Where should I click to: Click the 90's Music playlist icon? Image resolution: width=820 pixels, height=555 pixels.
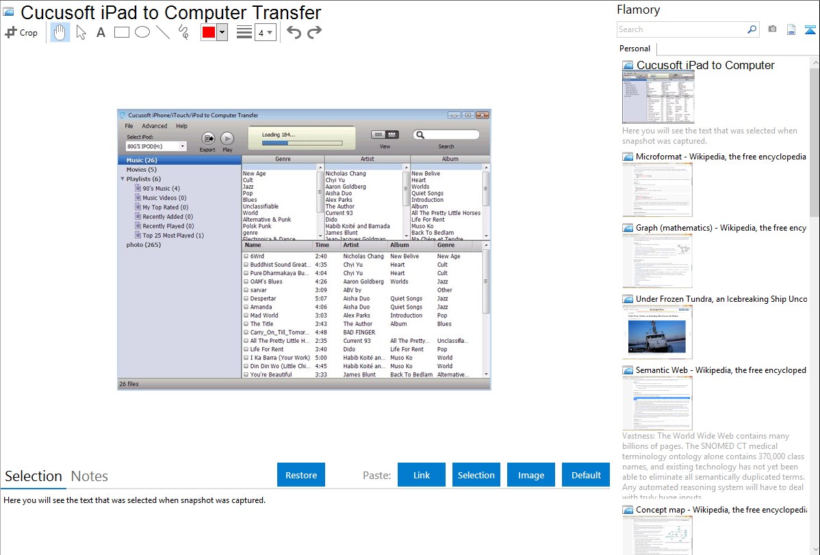[x=138, y=188]
